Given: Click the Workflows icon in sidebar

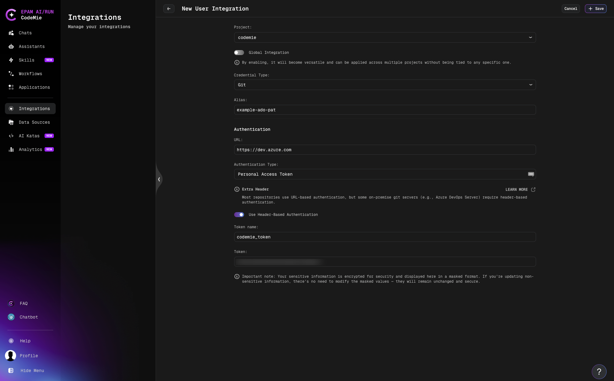Looking at the screenshot, I should (11, 74).
